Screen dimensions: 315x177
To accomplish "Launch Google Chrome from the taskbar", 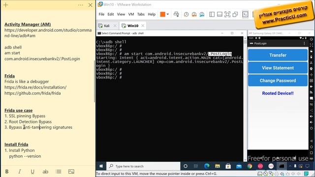I will tap(250, 166).
